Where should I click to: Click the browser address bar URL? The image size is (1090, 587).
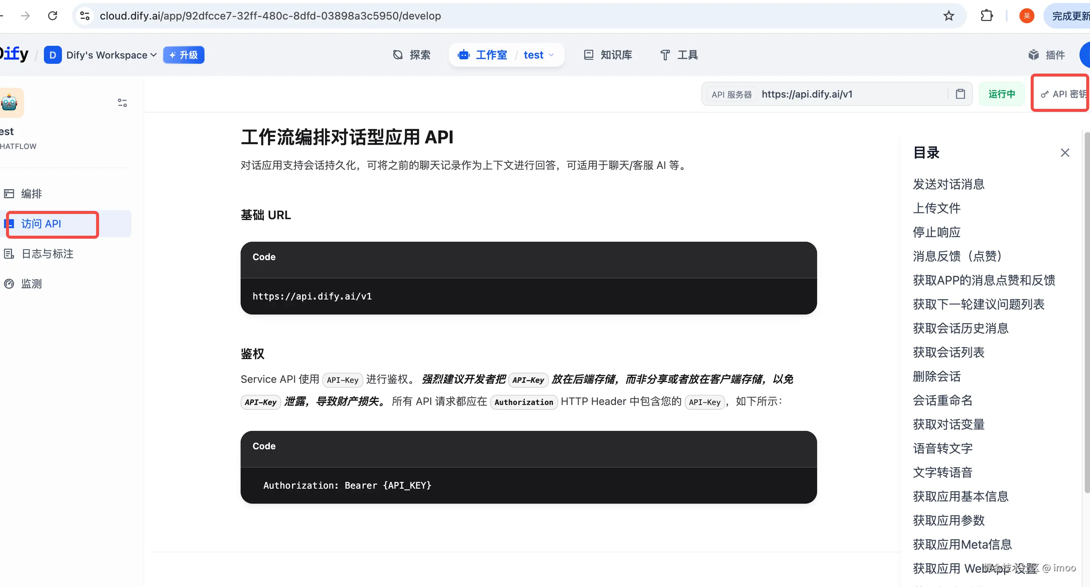pos(270,16)
